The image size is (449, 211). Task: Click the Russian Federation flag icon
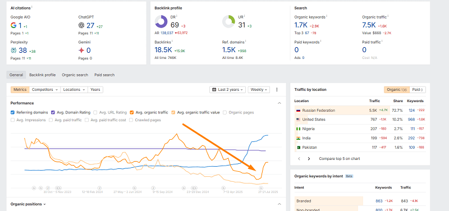tap(298, 110)
